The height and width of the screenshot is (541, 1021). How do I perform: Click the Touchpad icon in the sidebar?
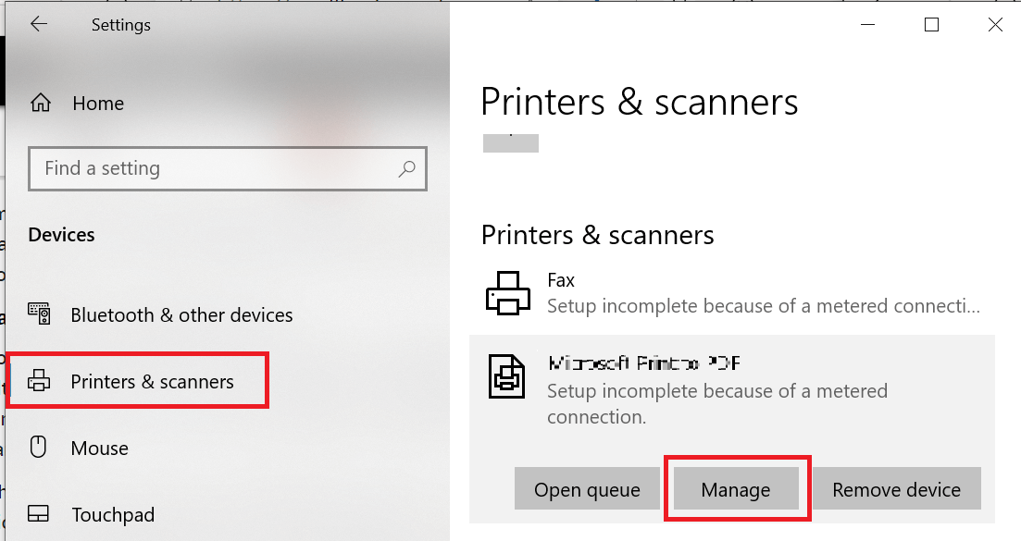coord(39,514)
